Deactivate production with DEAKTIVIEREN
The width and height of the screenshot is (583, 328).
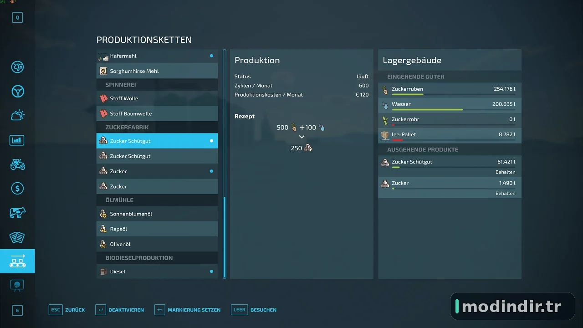coord(119,310)
